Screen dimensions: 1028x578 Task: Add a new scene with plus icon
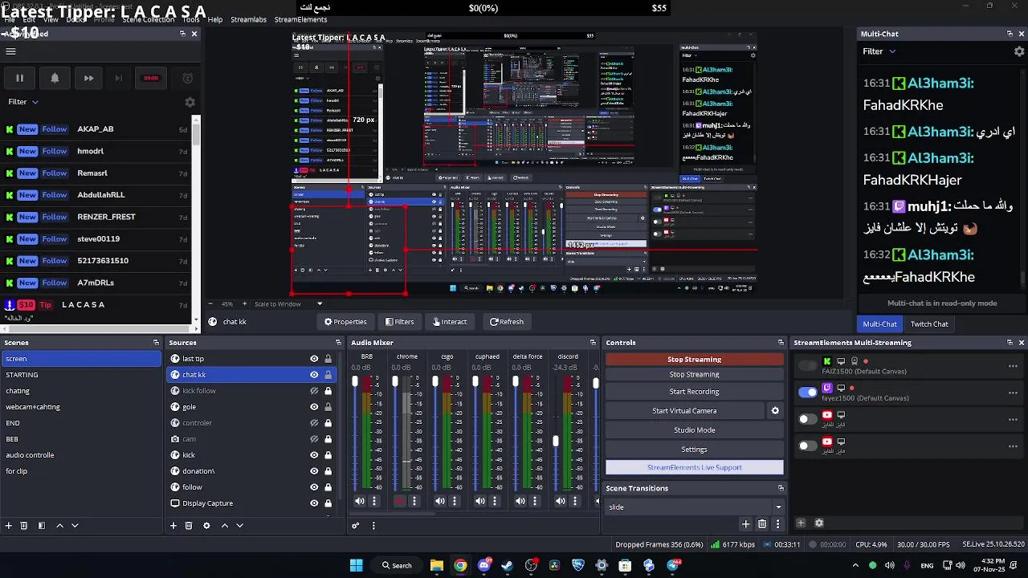tap(9, 525)
